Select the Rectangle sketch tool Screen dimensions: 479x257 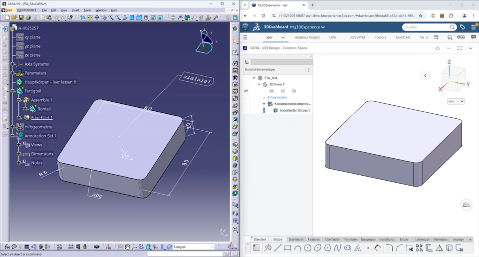pyautogui.click(x=288, y=248)
